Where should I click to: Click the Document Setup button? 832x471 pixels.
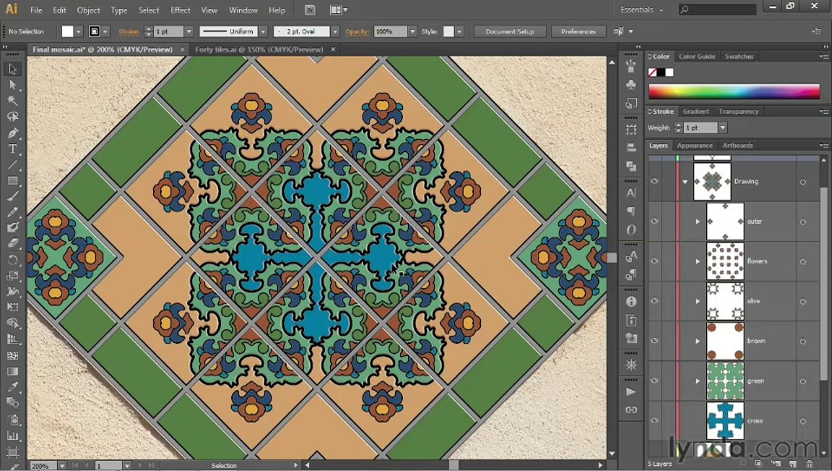pos(509,31)
